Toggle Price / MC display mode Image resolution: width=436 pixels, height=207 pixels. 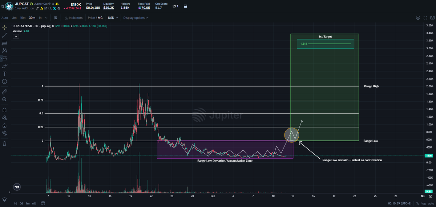(x=95, y=18)
